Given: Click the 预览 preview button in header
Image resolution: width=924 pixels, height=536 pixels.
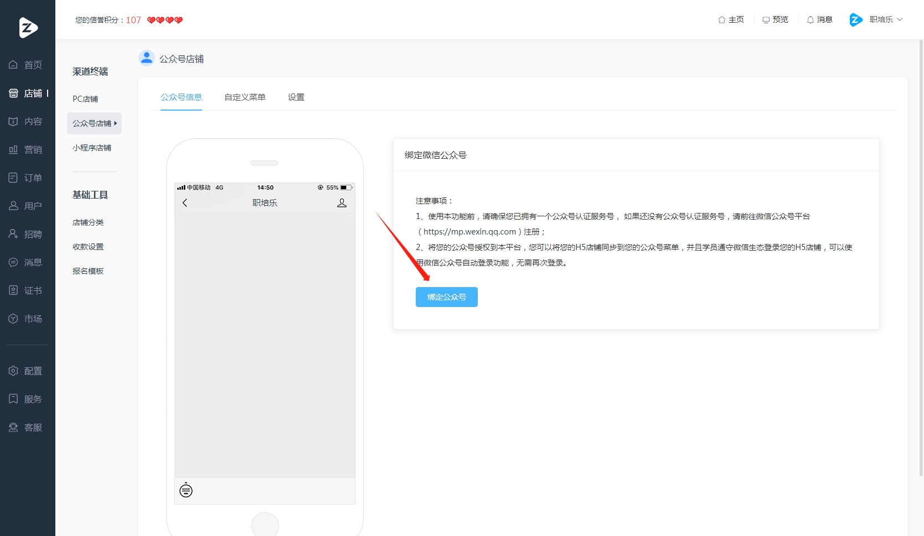Looking at the screenshot, I should pos(775,19).
